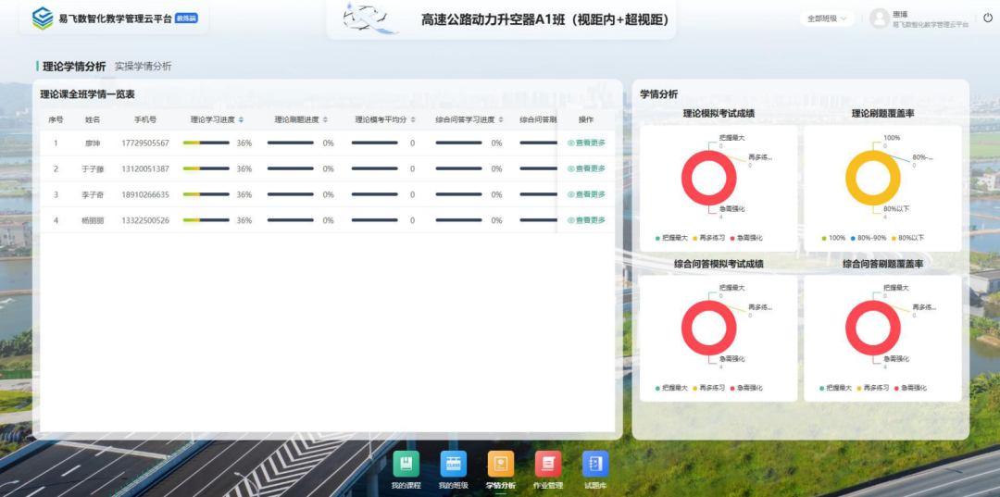Toggle 80%-90% legend in 理论刷题覆盖率 chart
This screenshot has width=1000, height=497.
pos(868,238)
